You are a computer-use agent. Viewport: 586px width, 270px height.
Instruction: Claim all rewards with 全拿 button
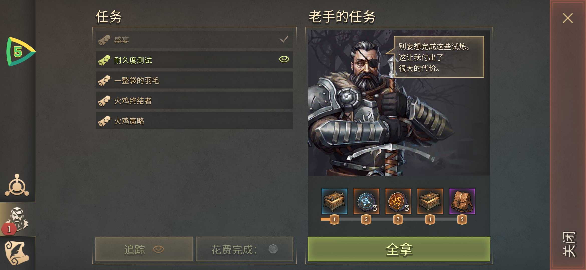(x=399, y=249)
